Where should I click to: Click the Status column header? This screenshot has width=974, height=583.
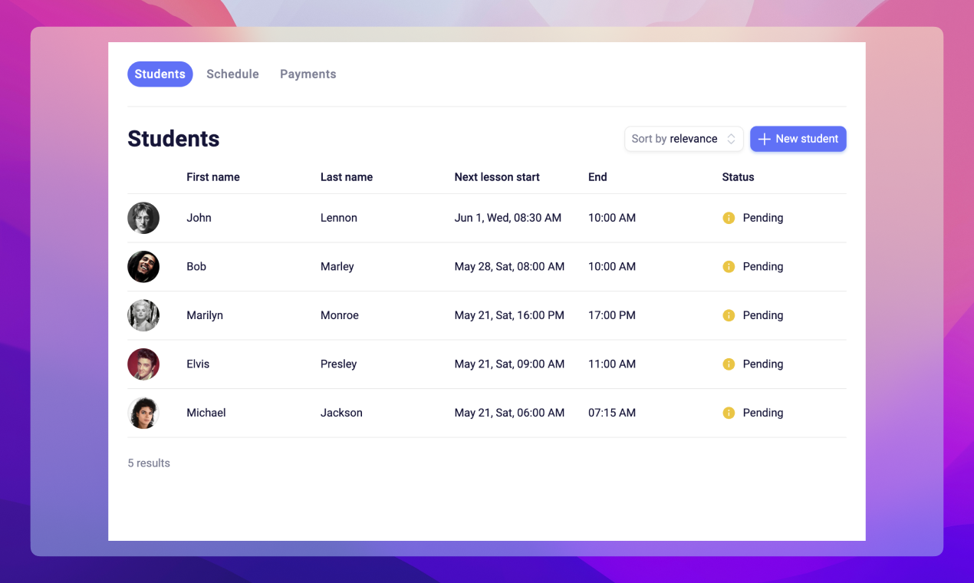[738, 177]
